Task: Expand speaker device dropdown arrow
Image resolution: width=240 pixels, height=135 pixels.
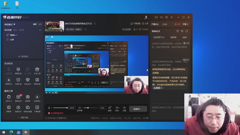Action: point(82,108)
